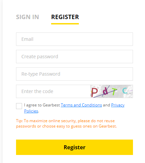Click the purple letter d in captcha

(x=105, y=91)
